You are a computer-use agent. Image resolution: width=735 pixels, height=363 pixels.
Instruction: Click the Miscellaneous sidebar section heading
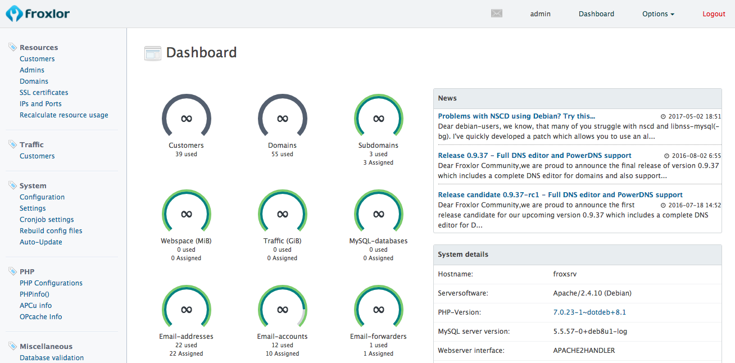point(46,347)
